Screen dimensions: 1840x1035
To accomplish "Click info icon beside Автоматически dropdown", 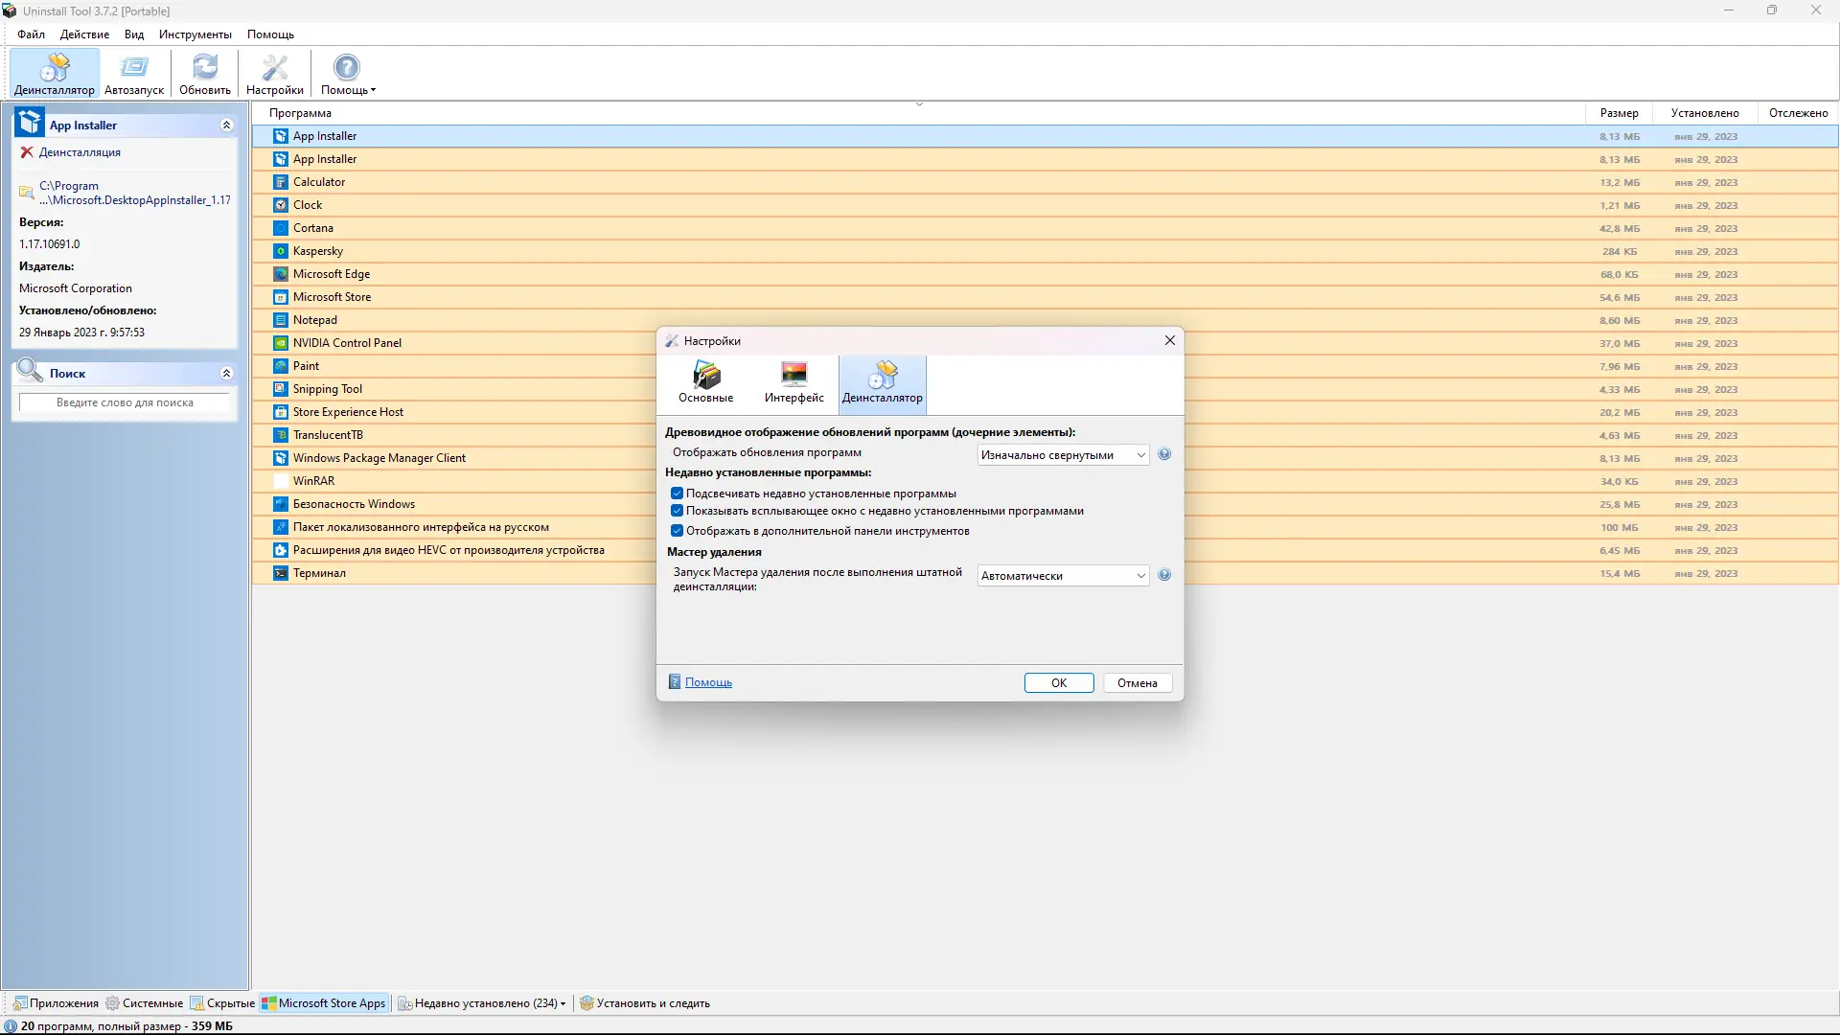I will [1164, 575].
